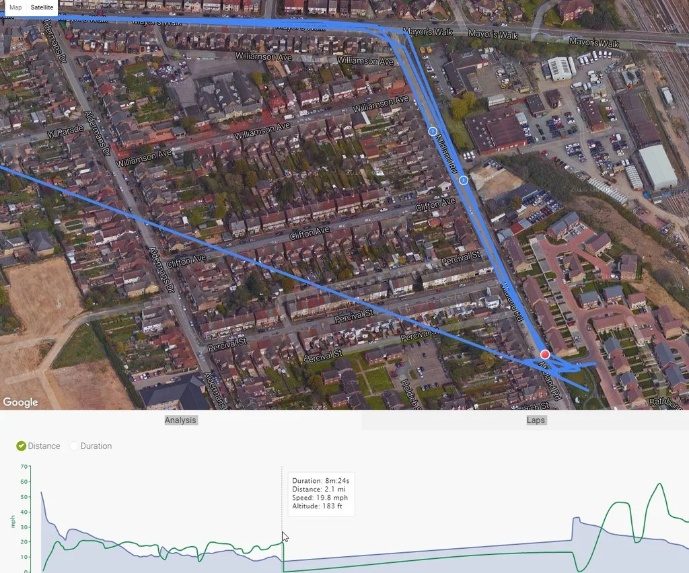Open the Analysis tab
Screen dimensions: 689x573
pos(180,420)
